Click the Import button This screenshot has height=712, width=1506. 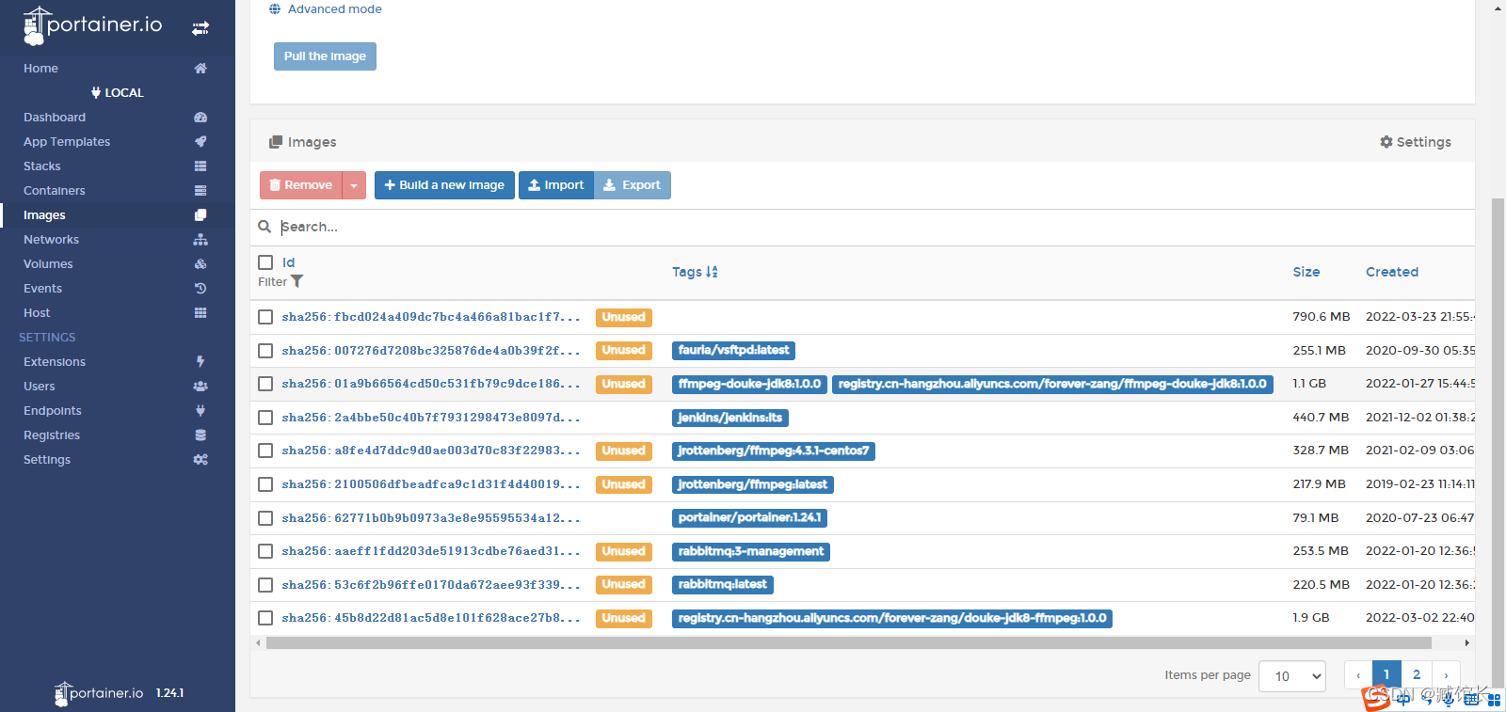[556, 185]
